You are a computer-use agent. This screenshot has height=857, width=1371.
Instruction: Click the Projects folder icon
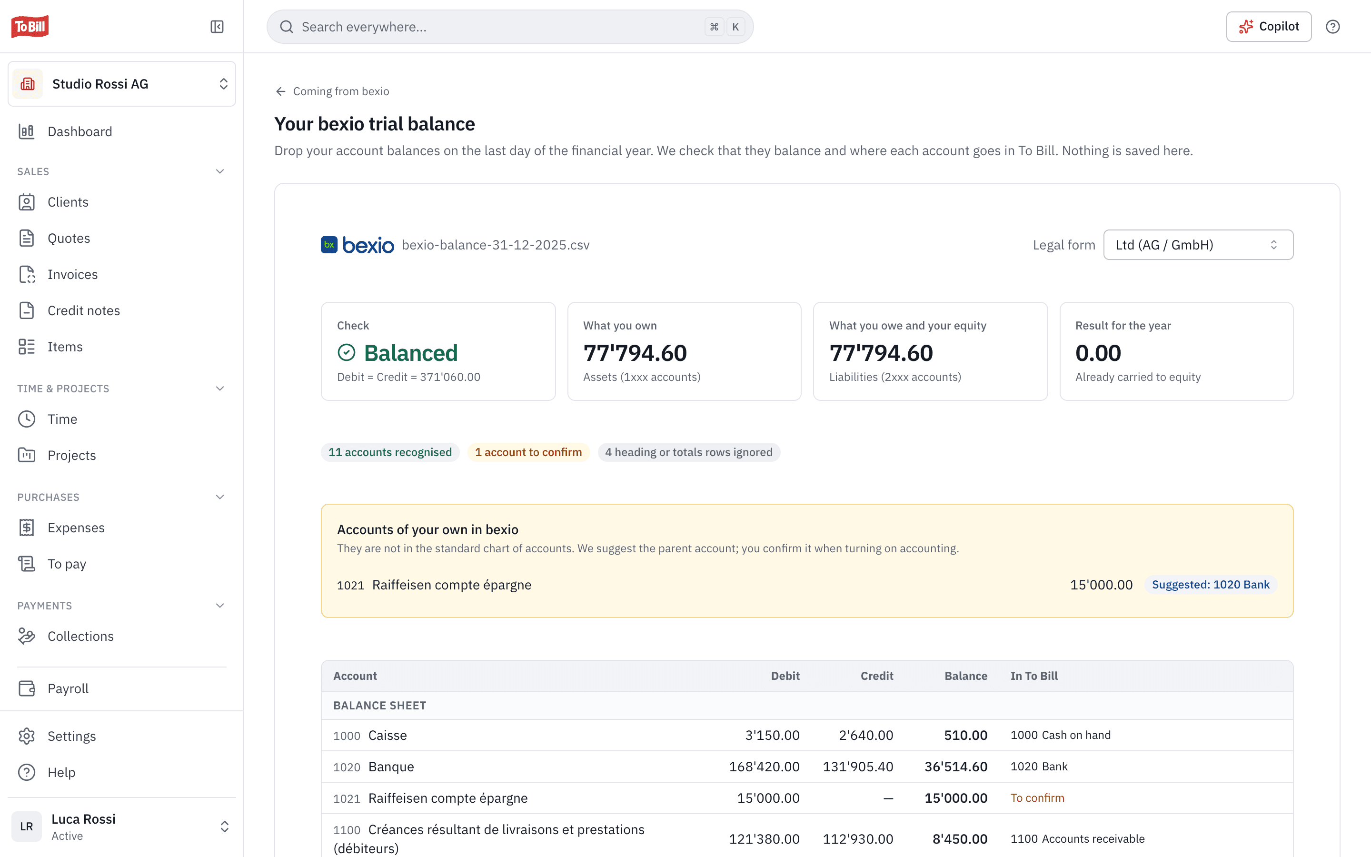[x=27, y=455]
